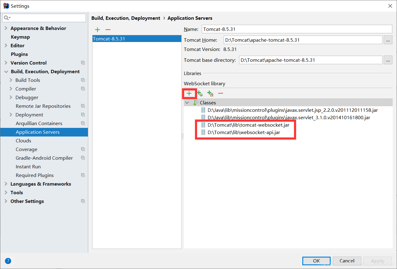
Task: Browse for Tomcat Home directory
Action: coord(388,40)
